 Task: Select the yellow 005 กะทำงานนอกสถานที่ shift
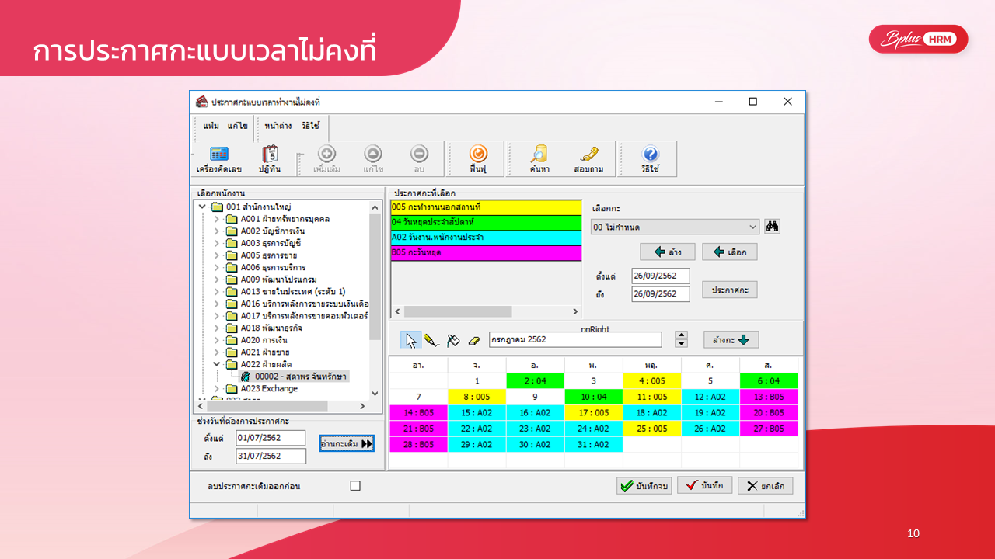tap(486, 207)
